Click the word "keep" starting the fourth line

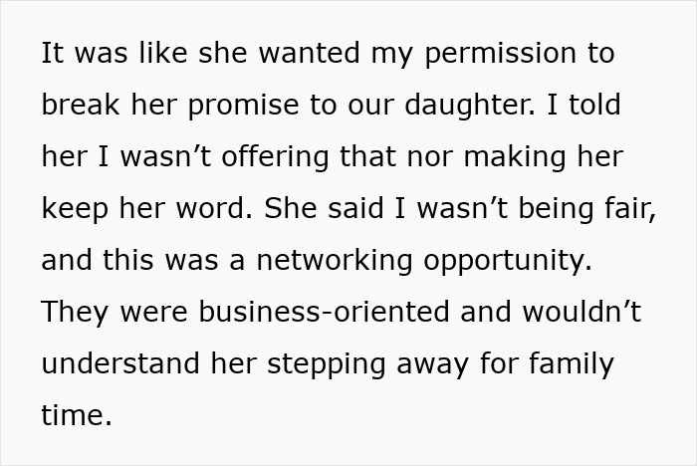coord(75,209)
